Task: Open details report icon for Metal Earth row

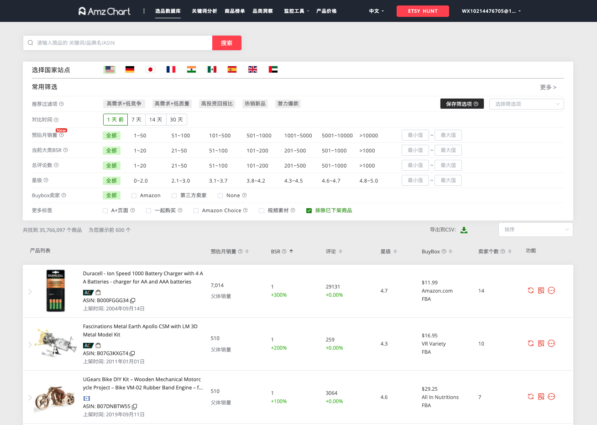Action: point(541,343)
